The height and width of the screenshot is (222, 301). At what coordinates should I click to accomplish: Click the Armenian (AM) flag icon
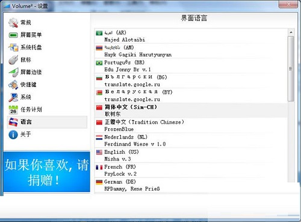tap(99, 48)
